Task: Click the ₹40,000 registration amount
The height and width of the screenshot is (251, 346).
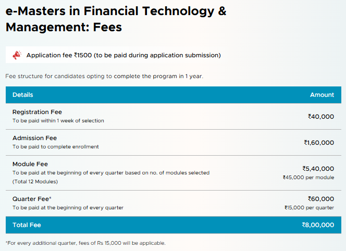Action: coord(321,117)
